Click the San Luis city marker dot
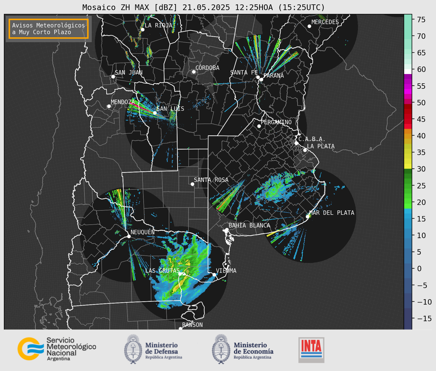The width and height of the screenshot is (436, 371). point(155,113)
